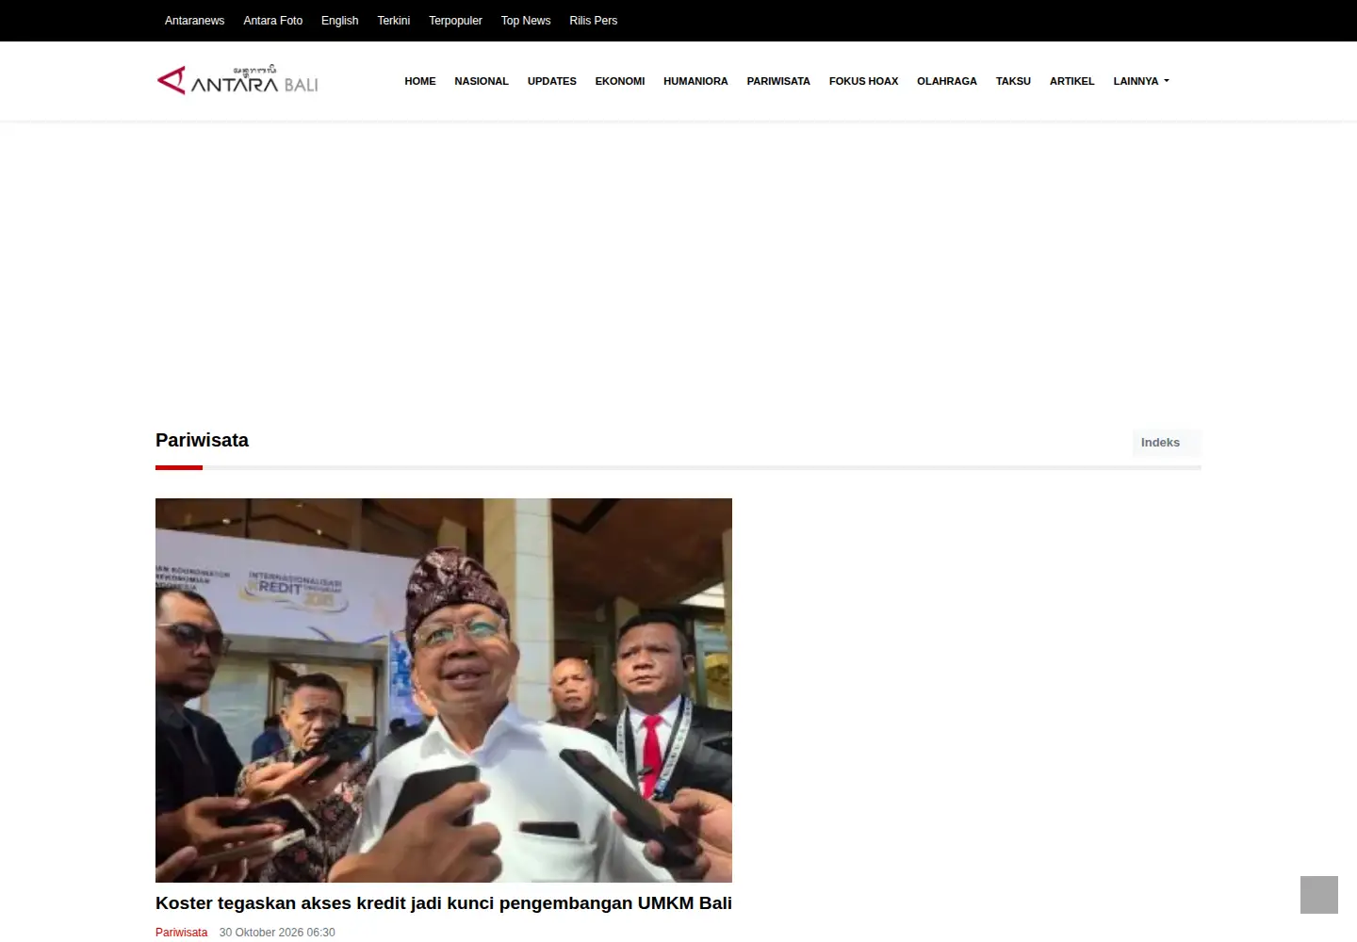Viewport: 1357px width, 942px height.
Task: Switch to the English site link
Action: click(x=340, y=21)
